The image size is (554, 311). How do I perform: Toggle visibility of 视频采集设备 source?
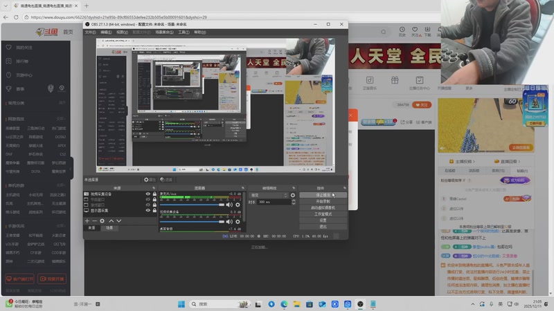[x=148, y=194]
